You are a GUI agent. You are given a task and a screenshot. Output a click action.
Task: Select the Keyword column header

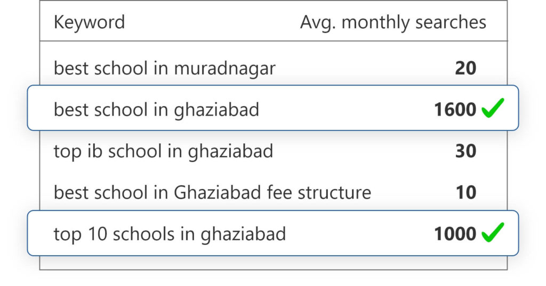[x=89, y=22]
